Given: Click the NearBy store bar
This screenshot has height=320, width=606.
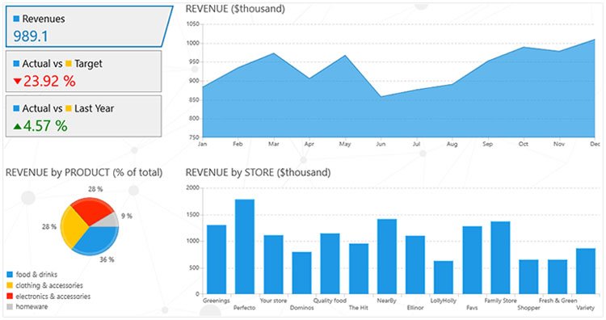Looking at the screenshot, I should point(387,257).
